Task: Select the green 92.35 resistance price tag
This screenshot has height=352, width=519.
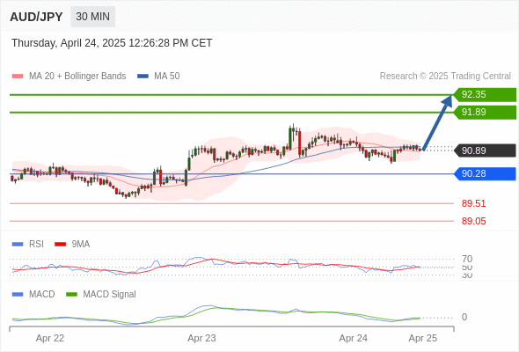Action: click(485, 95)
